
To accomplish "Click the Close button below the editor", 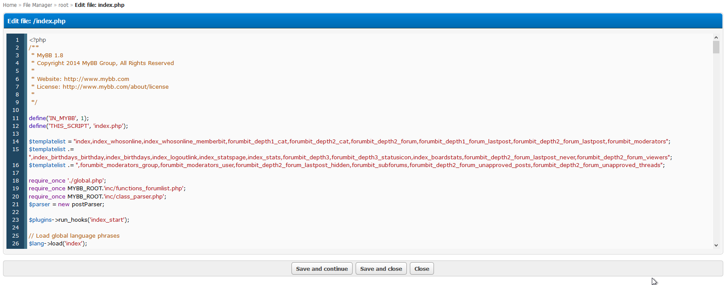I will pos(421,269).
